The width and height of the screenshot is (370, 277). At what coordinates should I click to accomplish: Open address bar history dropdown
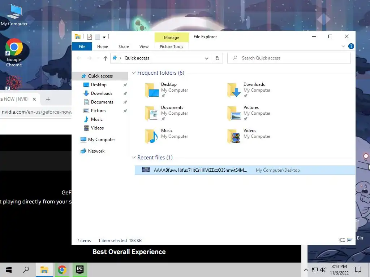coord(206,58)
